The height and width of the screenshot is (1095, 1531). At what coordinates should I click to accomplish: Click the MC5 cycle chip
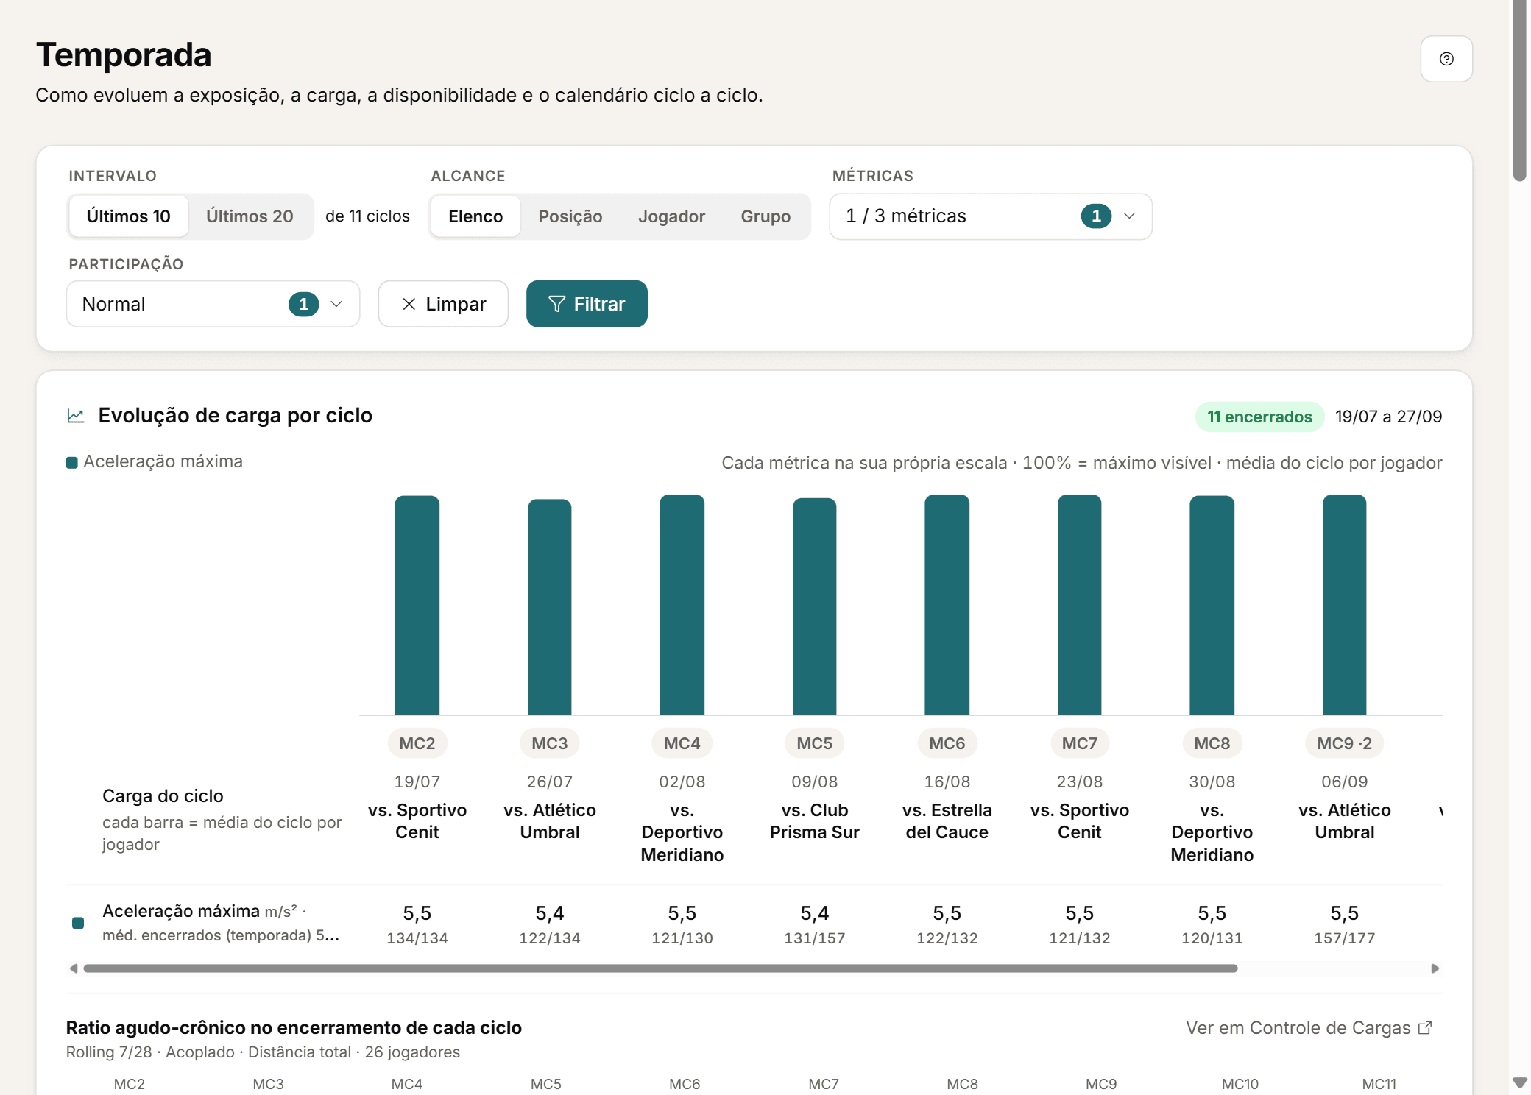[x=815, y=743]
